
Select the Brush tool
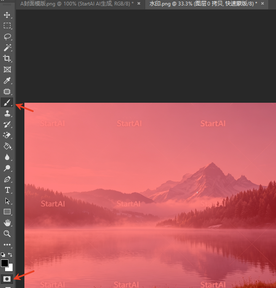(7, 102)
